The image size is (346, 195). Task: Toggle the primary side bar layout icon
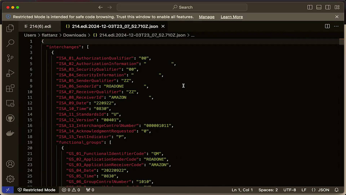pos(310,7)
